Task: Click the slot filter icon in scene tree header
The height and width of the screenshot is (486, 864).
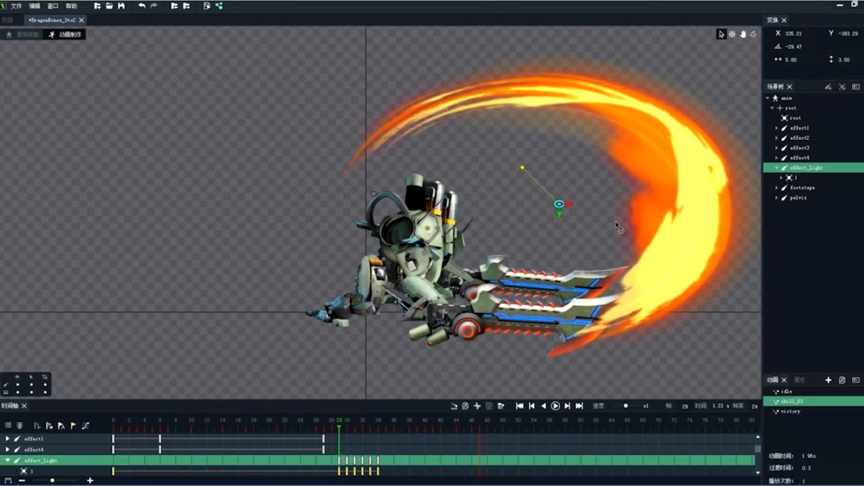Action: [842, 86]
